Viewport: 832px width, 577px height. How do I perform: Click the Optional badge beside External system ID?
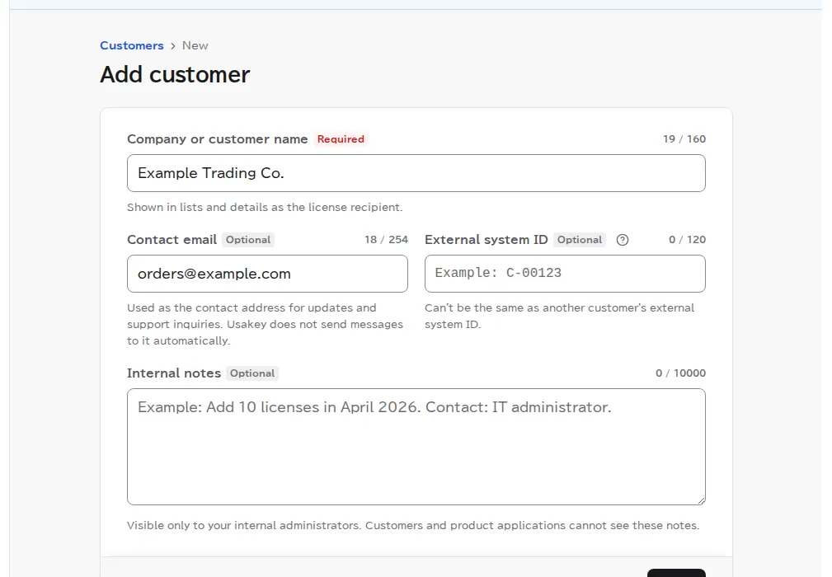[580, 240]
